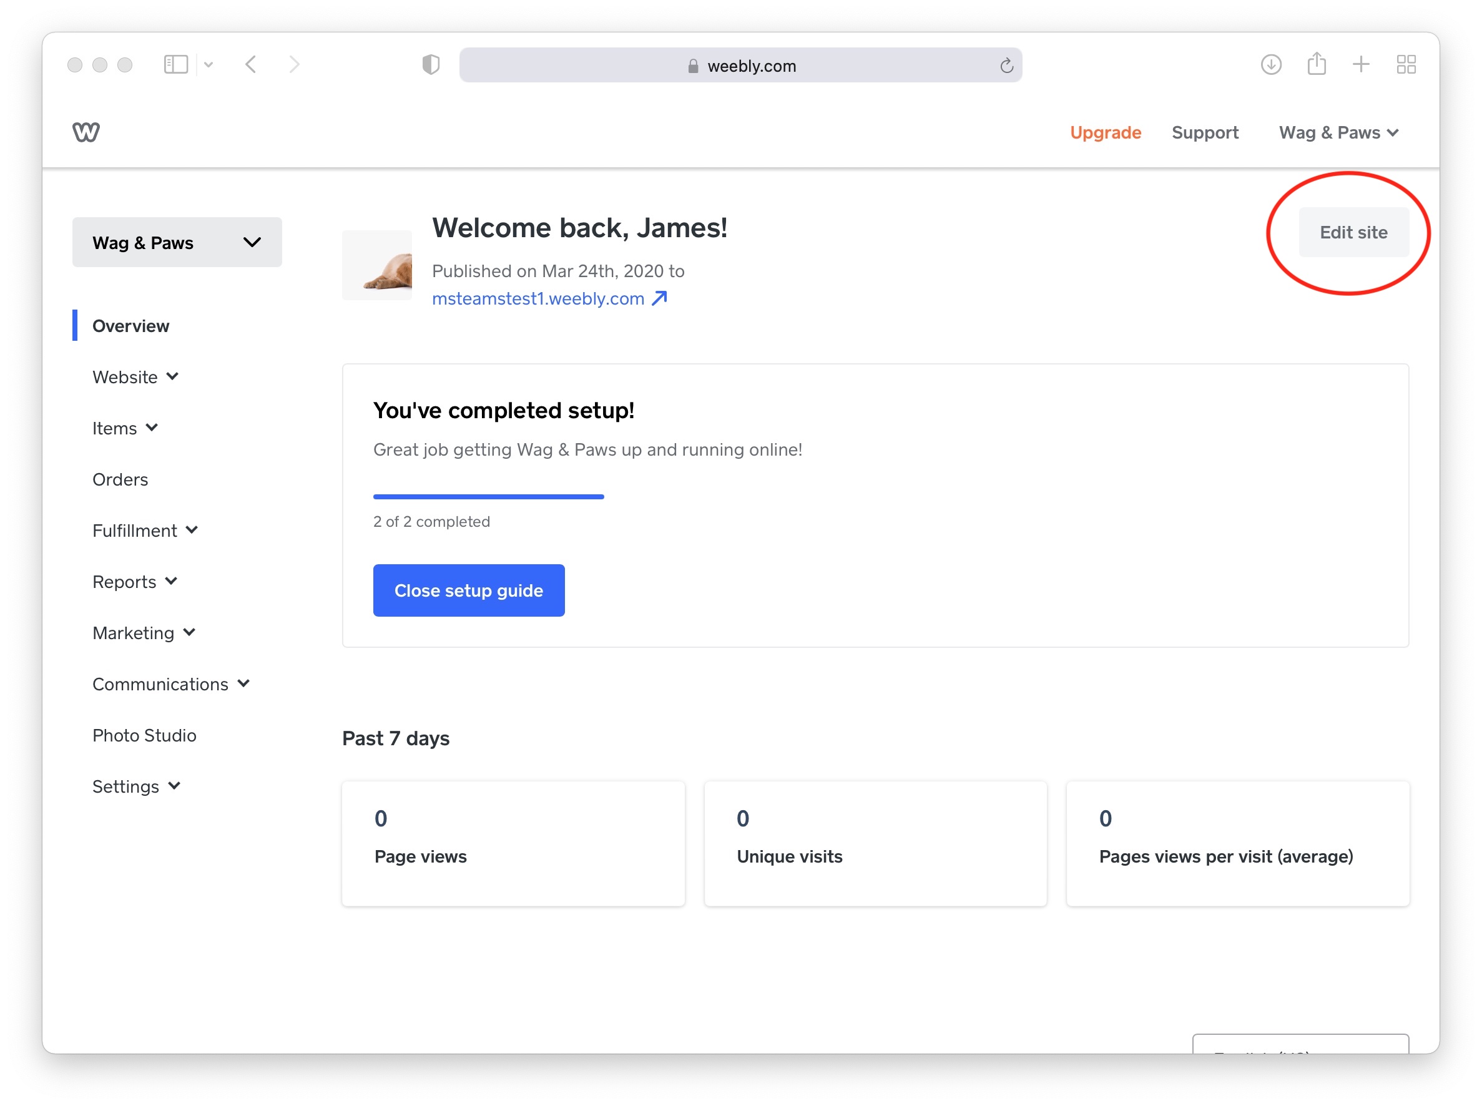Click the browser back arrow
1482x1106 pixels.
[x=250, y=64]
